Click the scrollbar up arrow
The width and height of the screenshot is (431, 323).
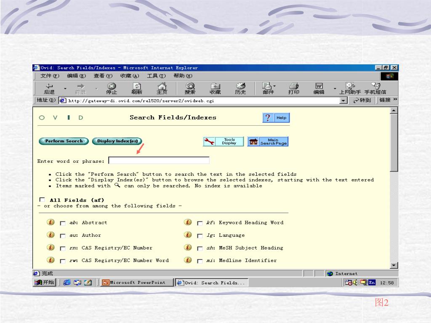tap(394, 111)
